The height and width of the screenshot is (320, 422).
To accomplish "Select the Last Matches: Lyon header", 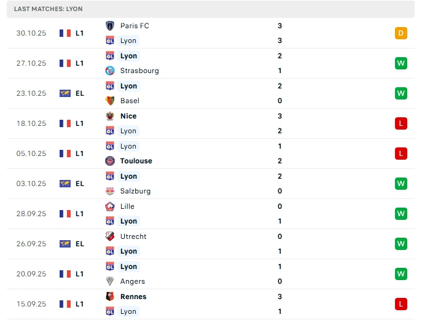I will point(49,9).
